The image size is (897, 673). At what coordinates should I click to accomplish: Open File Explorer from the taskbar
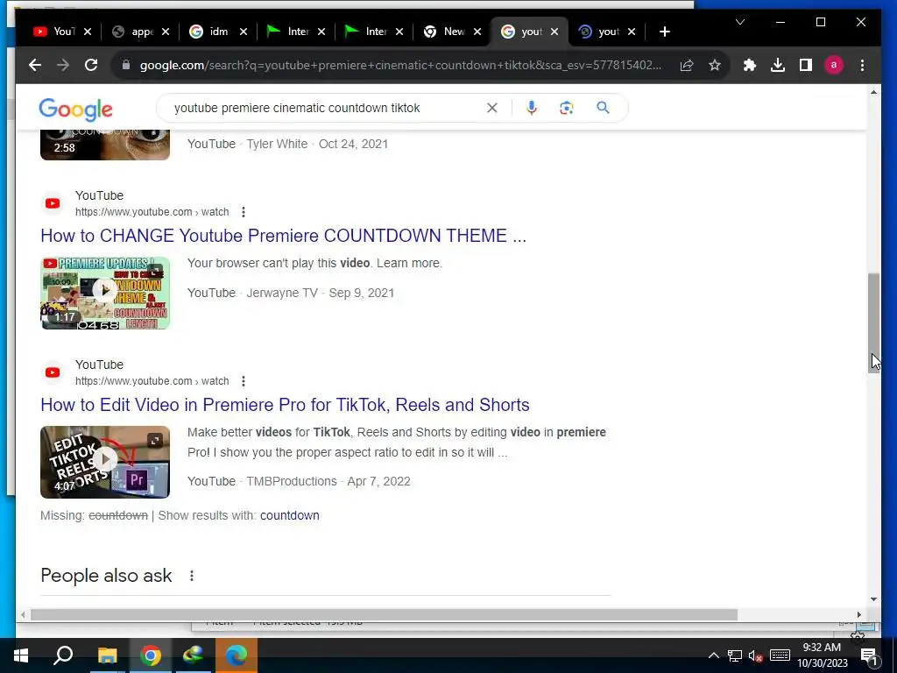(107, 655)
